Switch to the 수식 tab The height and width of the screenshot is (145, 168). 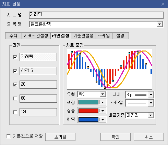(x=13, y=36)
